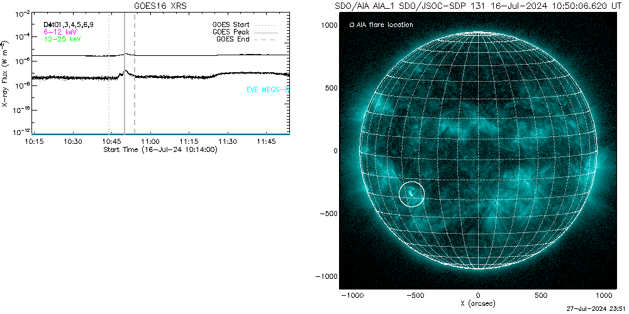Click the GOES16 XRS plot title

pyautogui.click(x=160, y=6)
